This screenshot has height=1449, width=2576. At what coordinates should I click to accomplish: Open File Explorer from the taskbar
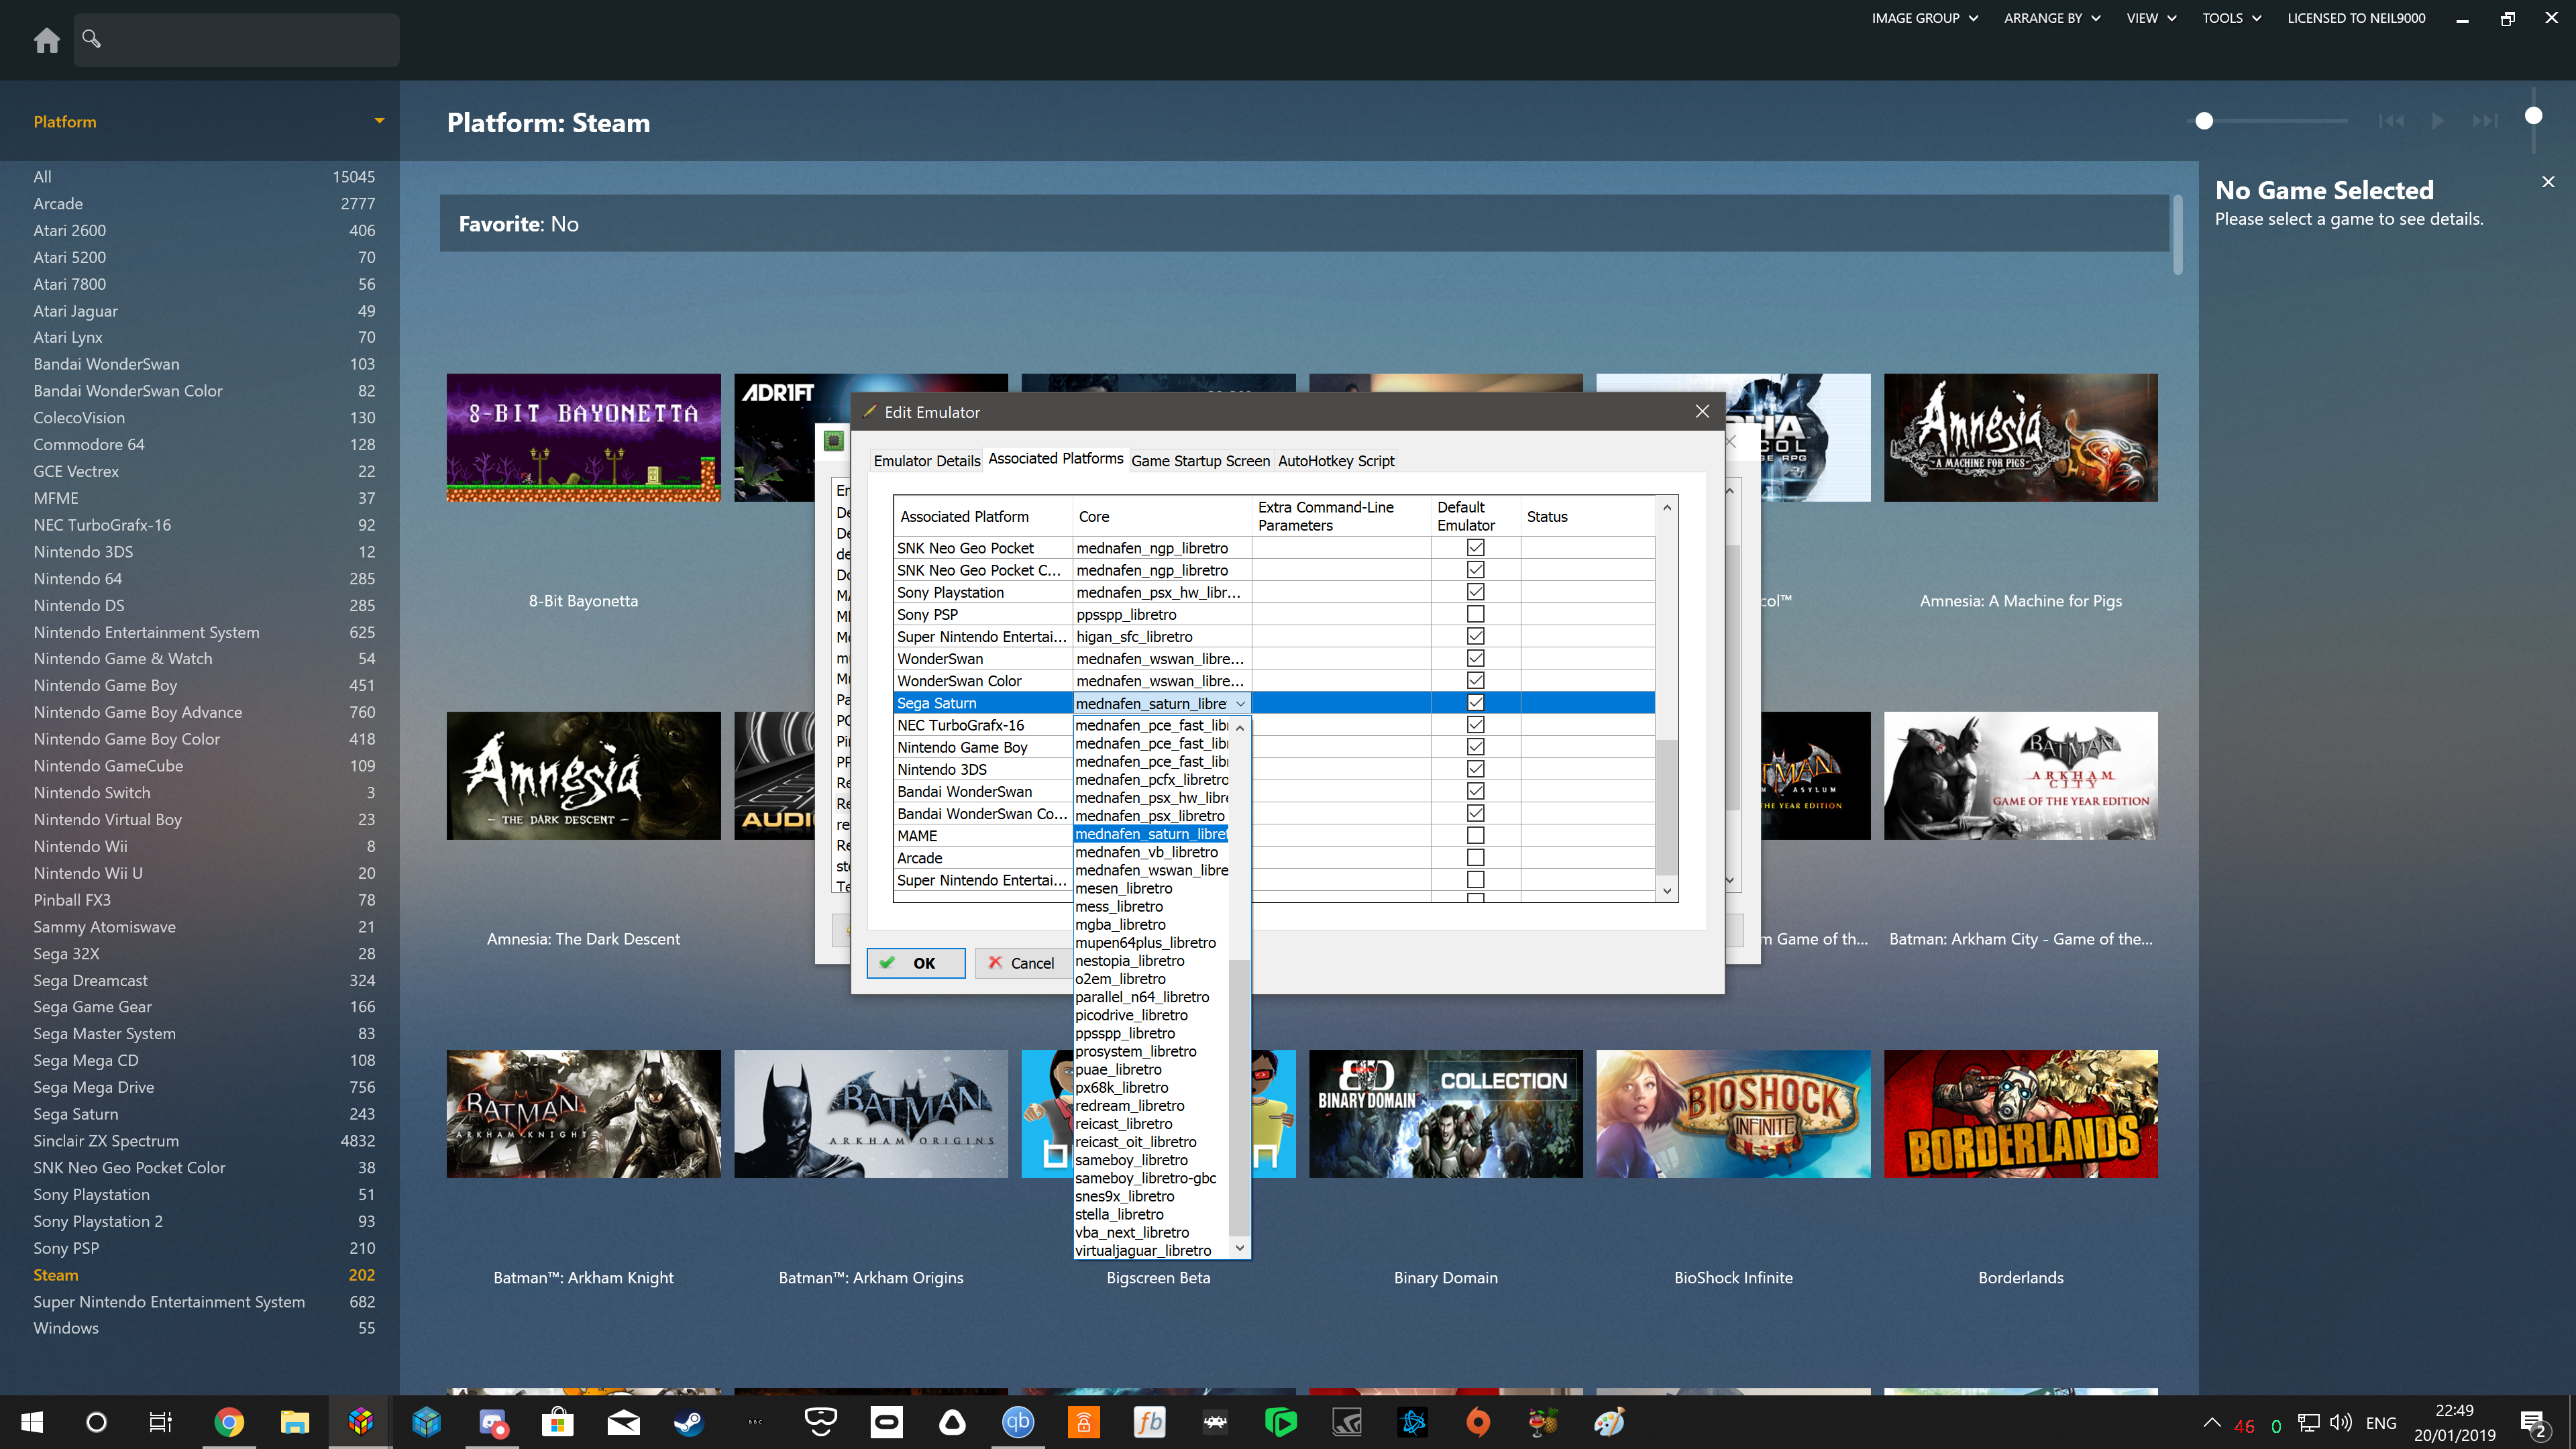pyautogui.click(x=294, y=1422)
